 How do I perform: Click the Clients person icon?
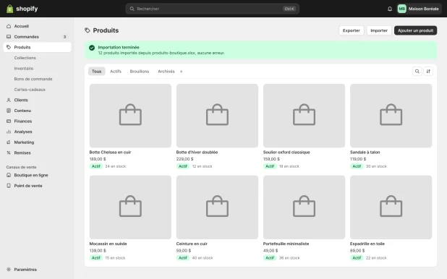click(x=9, y=100)
